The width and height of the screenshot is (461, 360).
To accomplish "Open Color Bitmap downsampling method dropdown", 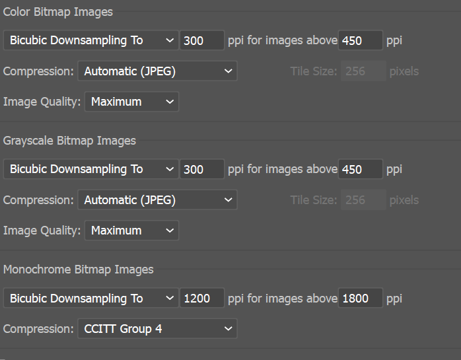I will [90, 40].
